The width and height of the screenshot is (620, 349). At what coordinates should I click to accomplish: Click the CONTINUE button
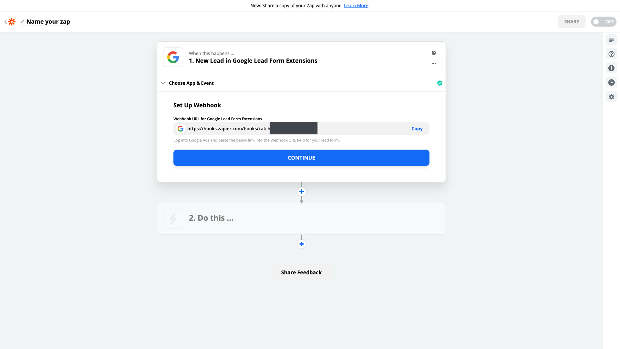301,158
